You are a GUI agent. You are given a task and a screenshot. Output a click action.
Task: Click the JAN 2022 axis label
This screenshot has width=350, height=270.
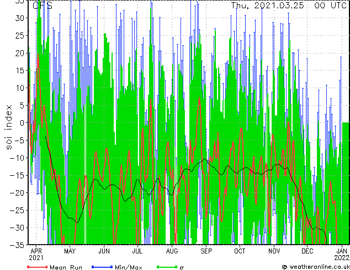click(342, 255)
